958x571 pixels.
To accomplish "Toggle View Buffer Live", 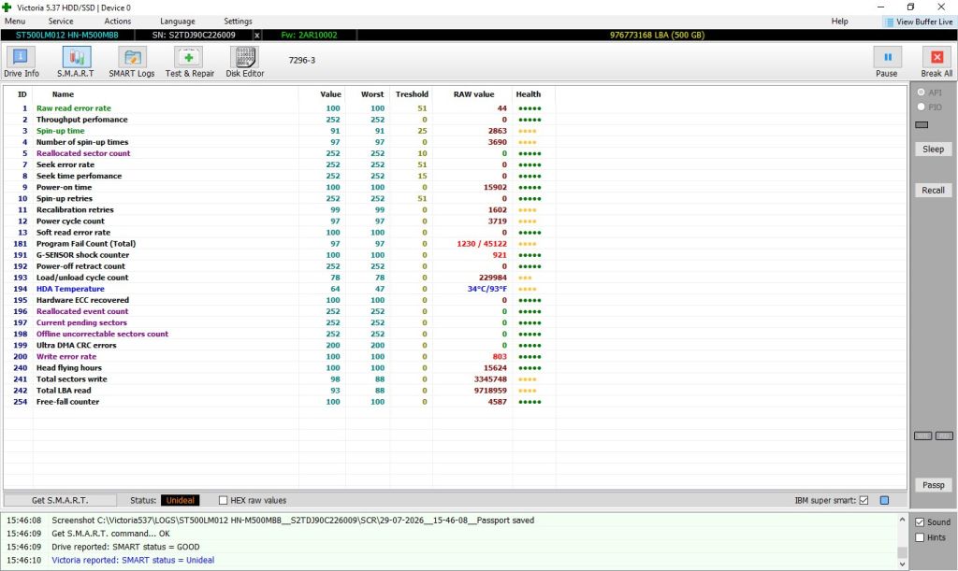I will (x=919, y=22).
